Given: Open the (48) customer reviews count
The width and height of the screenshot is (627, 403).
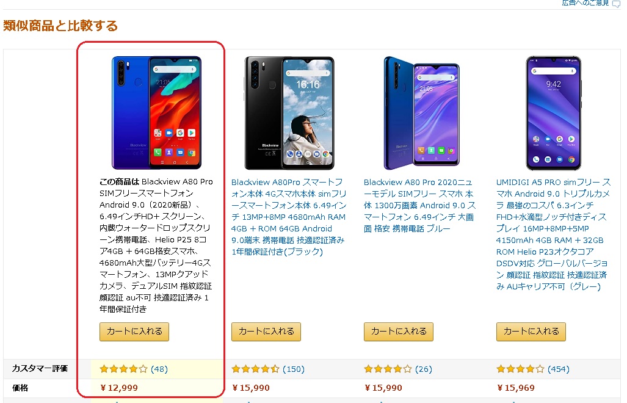Looking at the screenshot, I should coord(159,369).
